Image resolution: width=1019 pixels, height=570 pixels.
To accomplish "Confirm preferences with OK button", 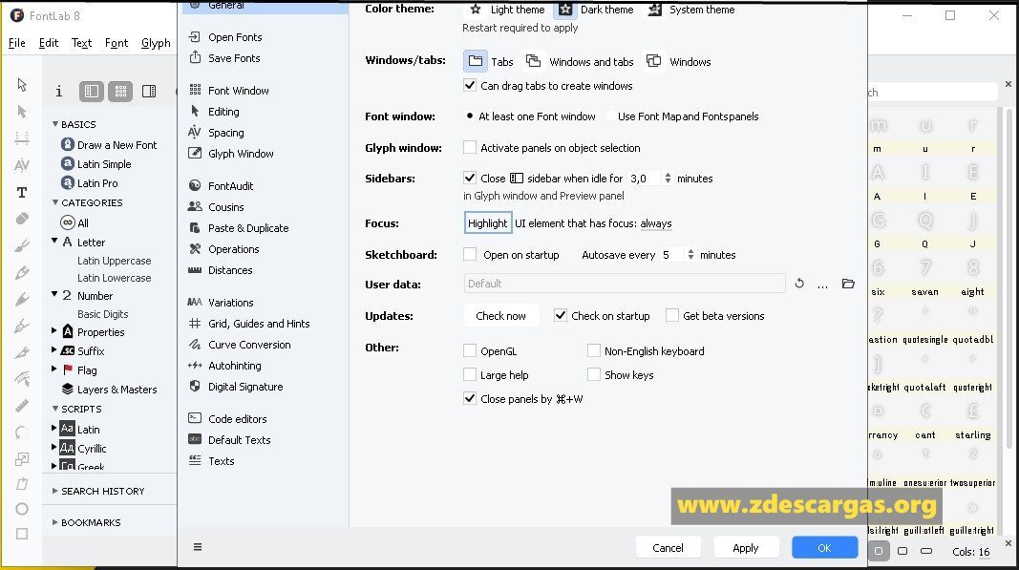I will pyautogui.click(x=825, y=547).
